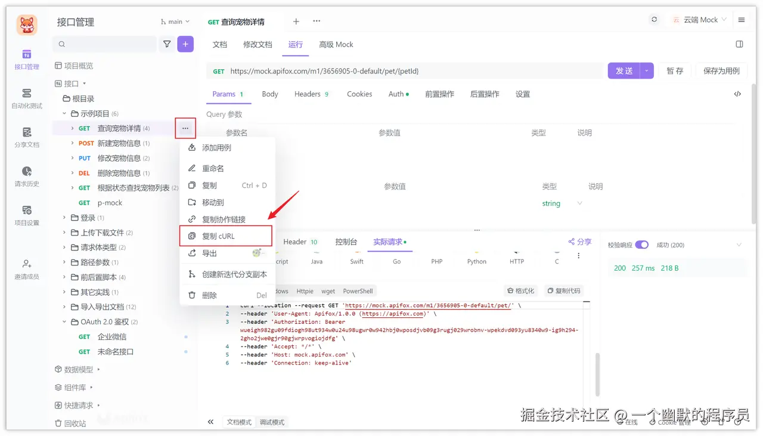Screen dimensions: 763x436
Task: Expand the 成功 (200) response chevron
Action: pyautogui.click(x=739, y=245)
